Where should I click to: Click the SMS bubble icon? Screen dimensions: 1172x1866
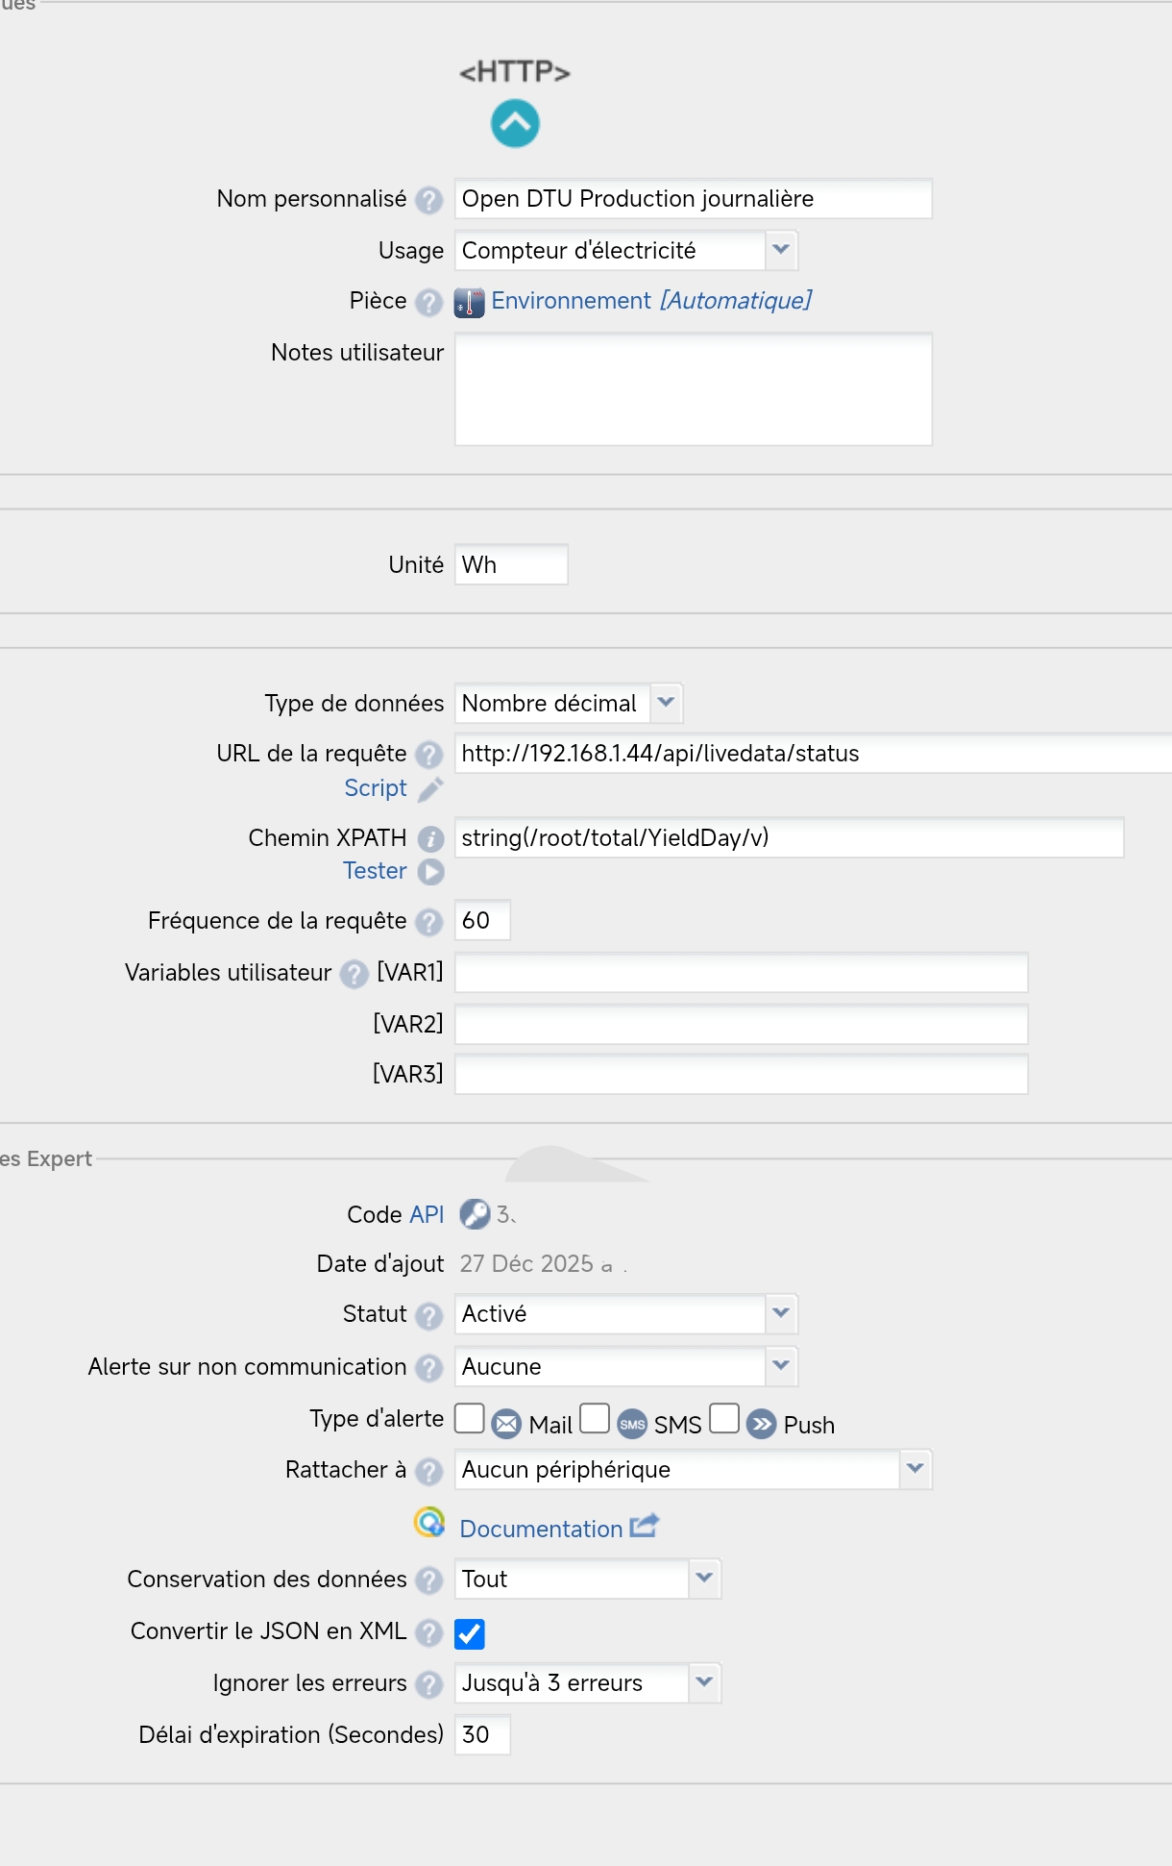pyautogui.click(x=632, y=1424)
